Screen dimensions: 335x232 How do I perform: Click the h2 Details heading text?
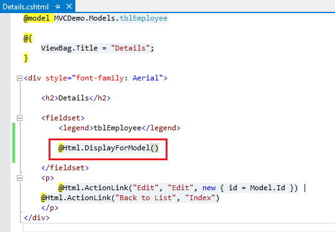[73, 98]
